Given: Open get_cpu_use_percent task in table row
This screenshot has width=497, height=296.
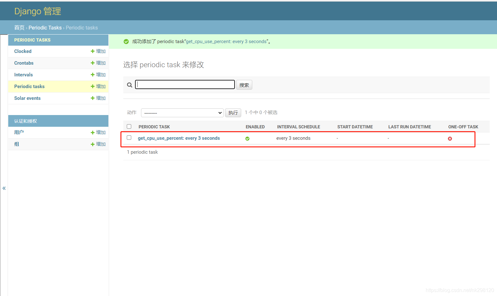Looking at the screenshot, I should click(x=179, y=138).
